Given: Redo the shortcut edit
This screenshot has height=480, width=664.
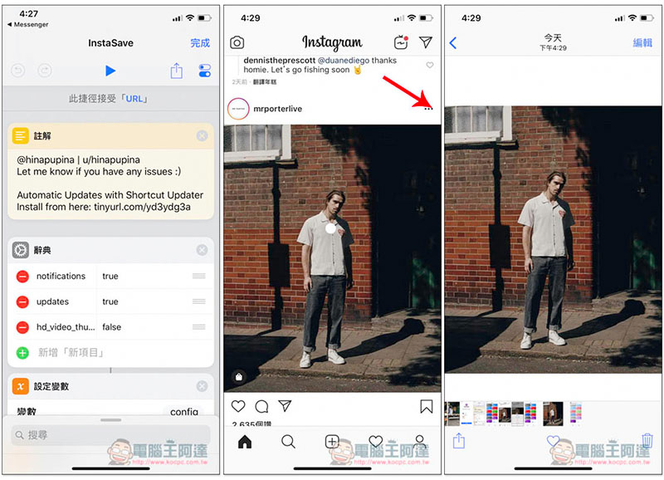Looking at the screenshot, I should [45, 71].
